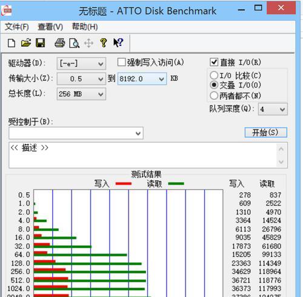
Task: Click the four-way move arrows icon
Action: 88,43
